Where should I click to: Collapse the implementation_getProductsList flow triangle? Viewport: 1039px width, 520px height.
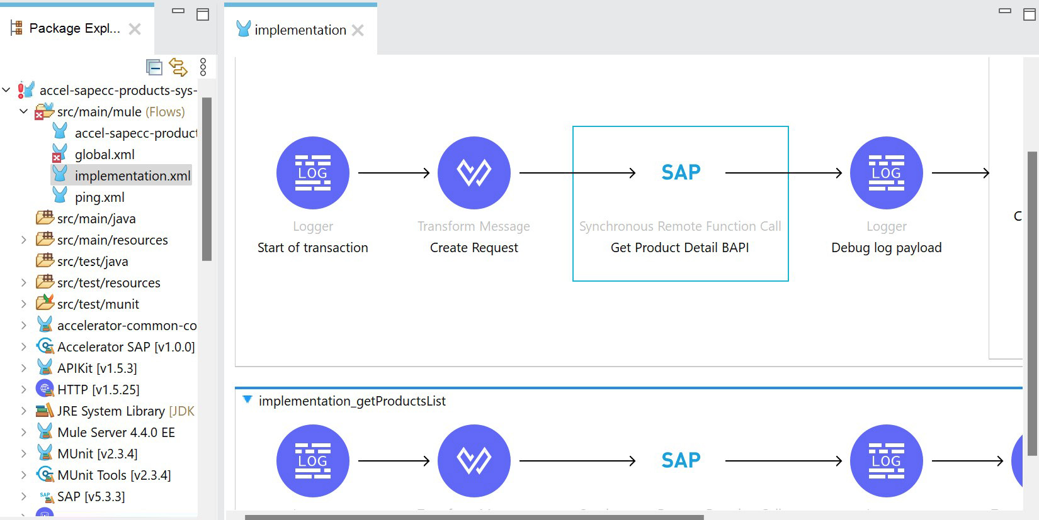[247, 399]
